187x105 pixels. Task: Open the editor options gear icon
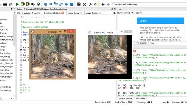click(x=115, y=13)
